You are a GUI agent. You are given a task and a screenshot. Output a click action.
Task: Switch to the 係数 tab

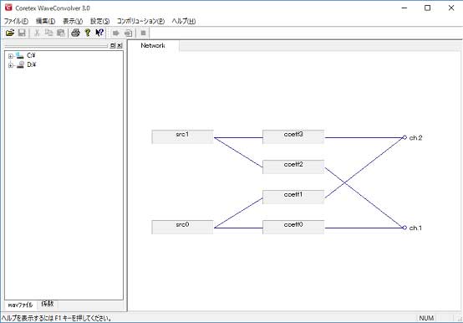click(x=48, y=304)
